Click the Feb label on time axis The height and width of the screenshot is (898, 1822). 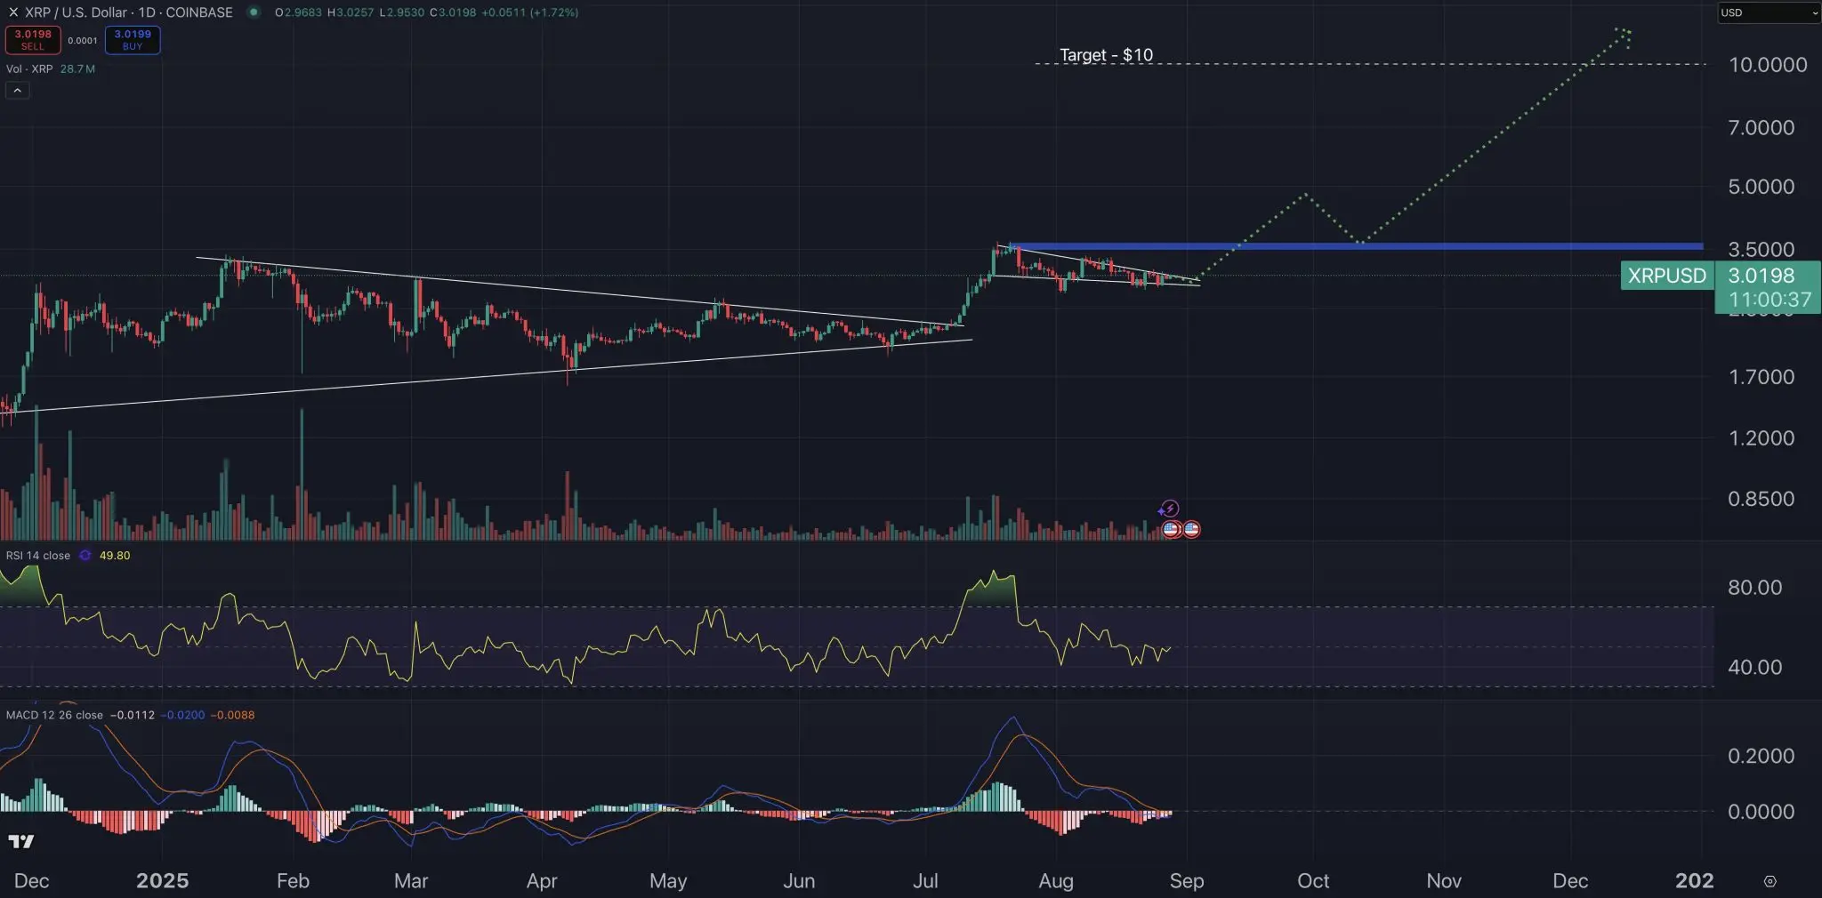coord(293,881)
